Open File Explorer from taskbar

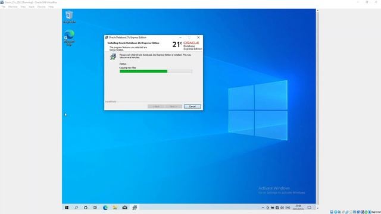115,207
